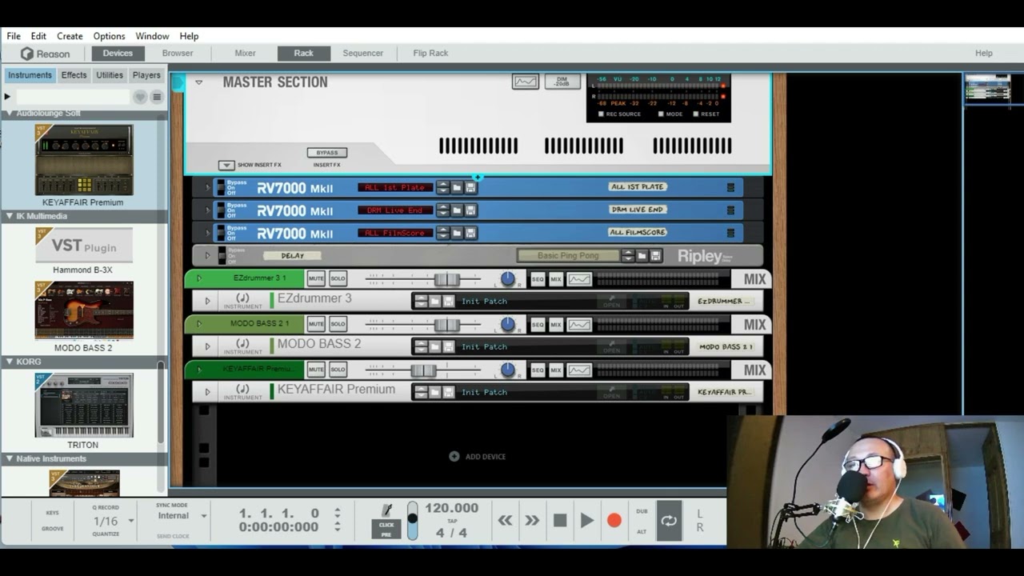Collapse the IK Multimedia category
Screen dimensions: 1024x576
coord(10,216)
